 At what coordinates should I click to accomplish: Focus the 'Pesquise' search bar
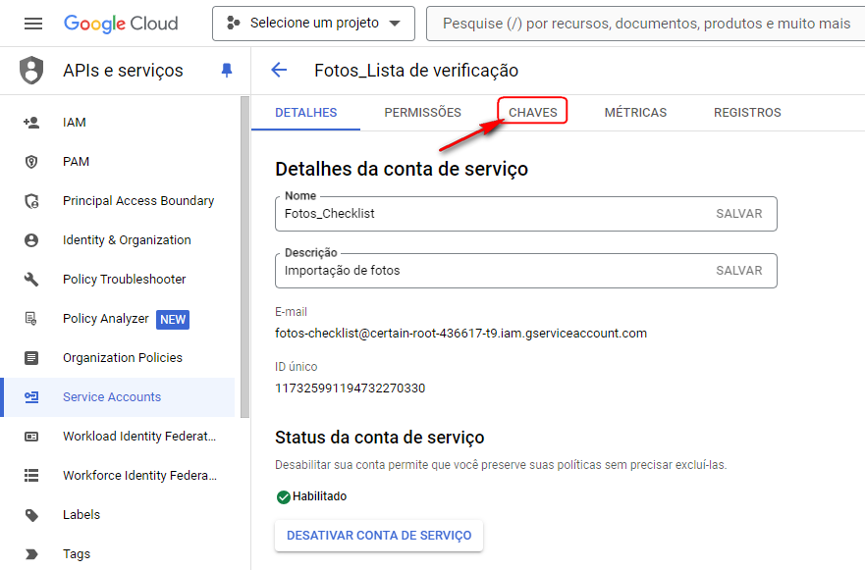click(x=645, y=24)
